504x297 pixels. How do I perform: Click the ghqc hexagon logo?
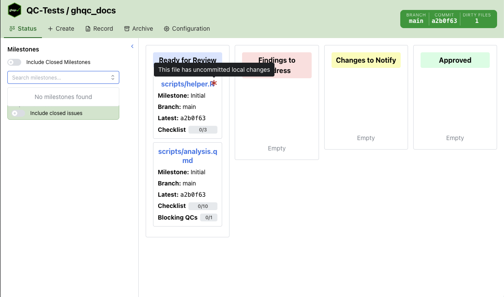coord(15,10)
